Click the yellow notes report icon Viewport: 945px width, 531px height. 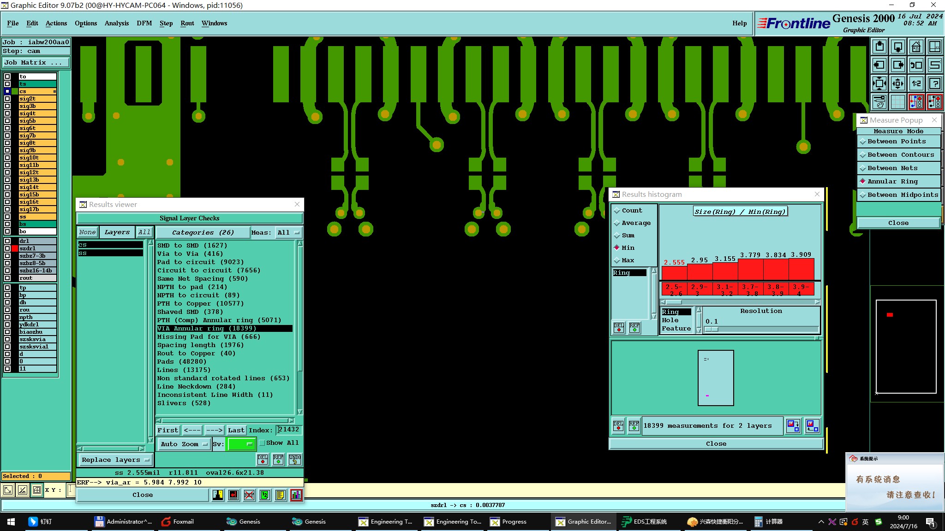(280, 495)
